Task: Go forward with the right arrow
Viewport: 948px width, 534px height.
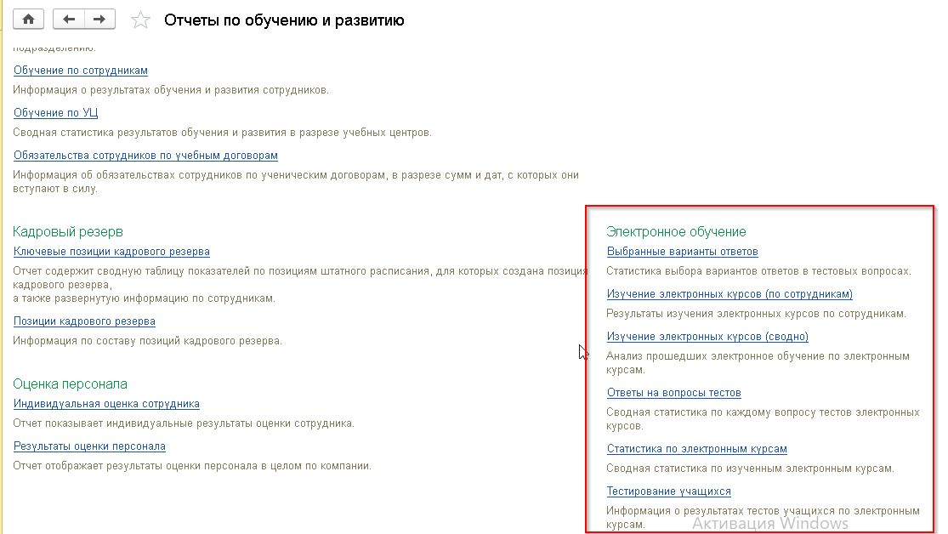Action: (99, 19)
